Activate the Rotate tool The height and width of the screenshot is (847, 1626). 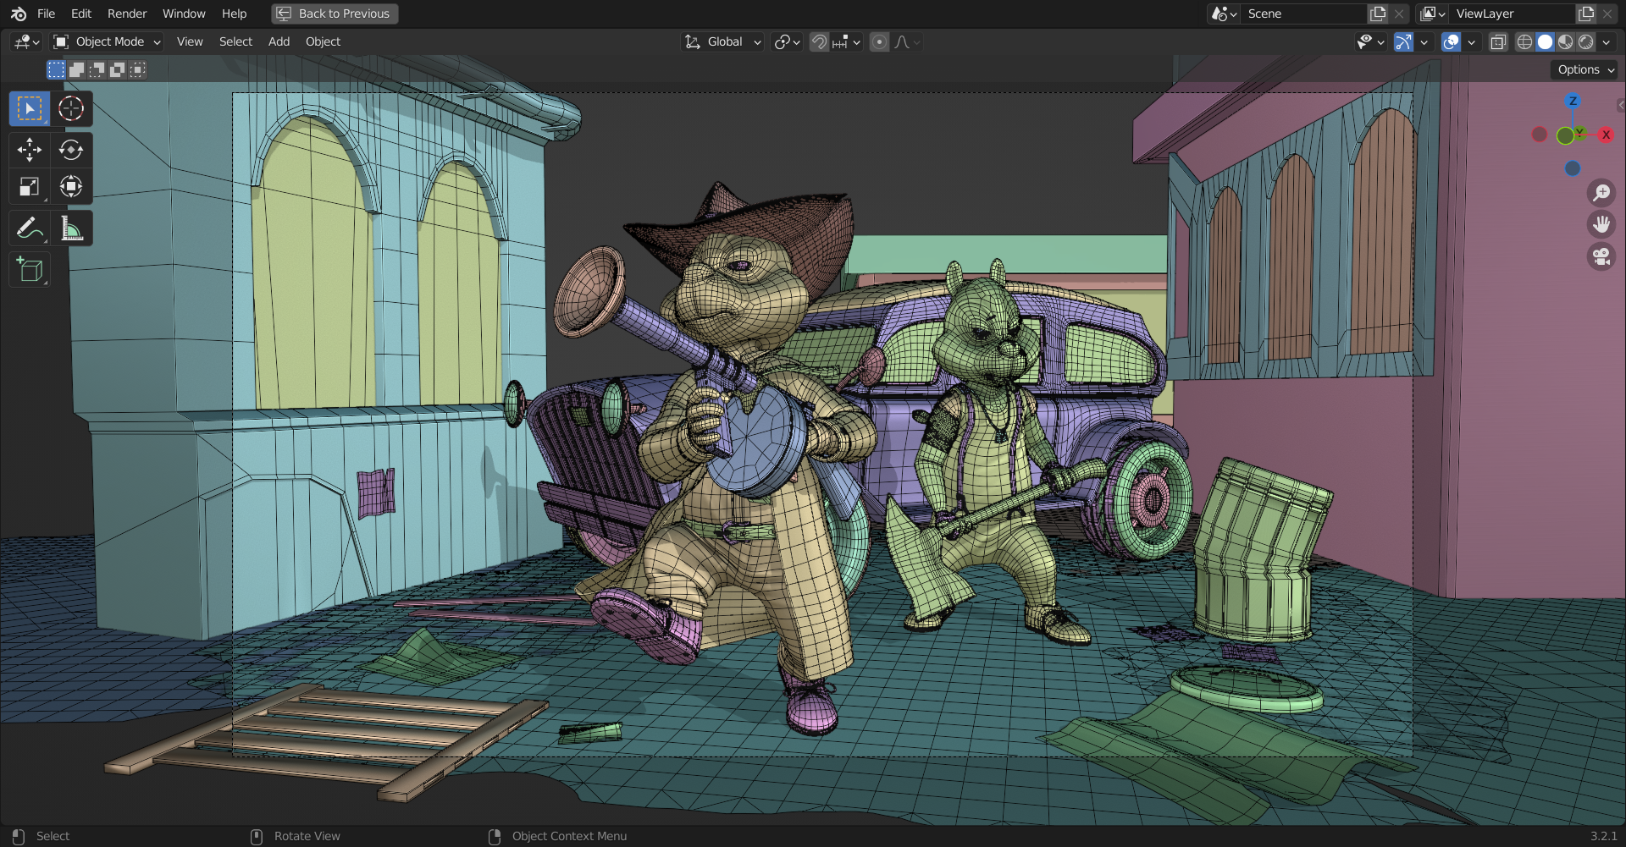click(x=71, y=150)
